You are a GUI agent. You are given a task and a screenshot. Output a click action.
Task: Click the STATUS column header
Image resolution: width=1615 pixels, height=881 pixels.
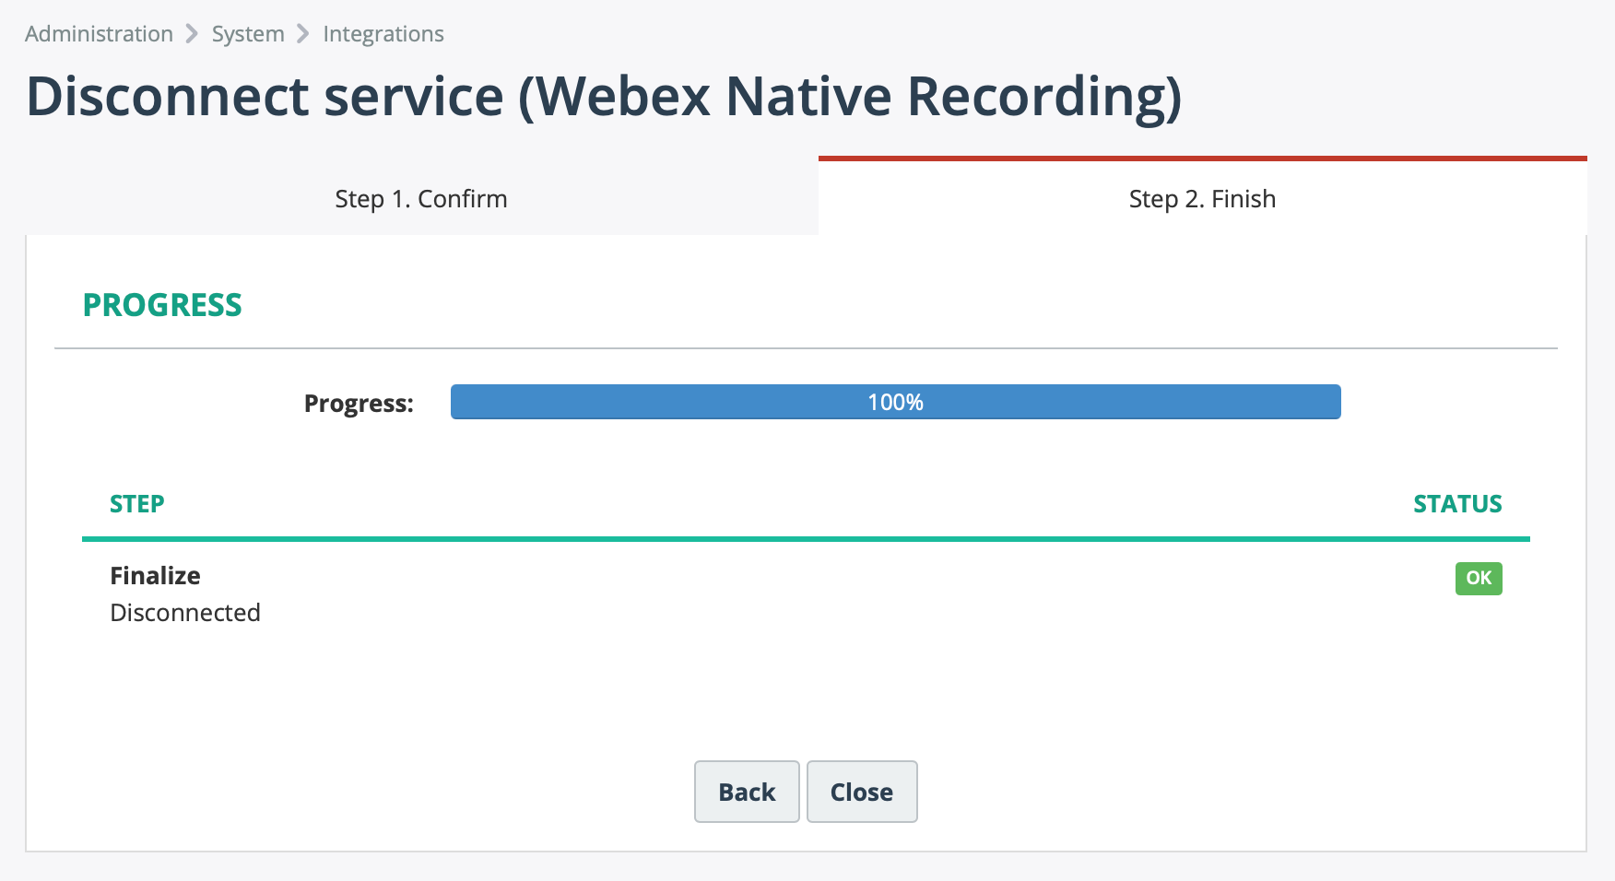(1457, 503)
